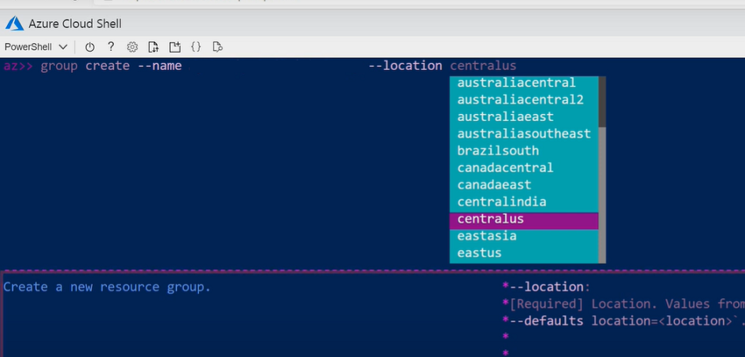Viewport: 745px width, 357px height.
Task: Select australiacentral2 from location list
Action: coord(520,100)
